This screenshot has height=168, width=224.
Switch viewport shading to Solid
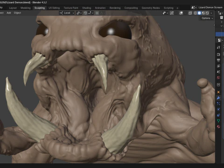pyautogui.click(x=199, y=13)
